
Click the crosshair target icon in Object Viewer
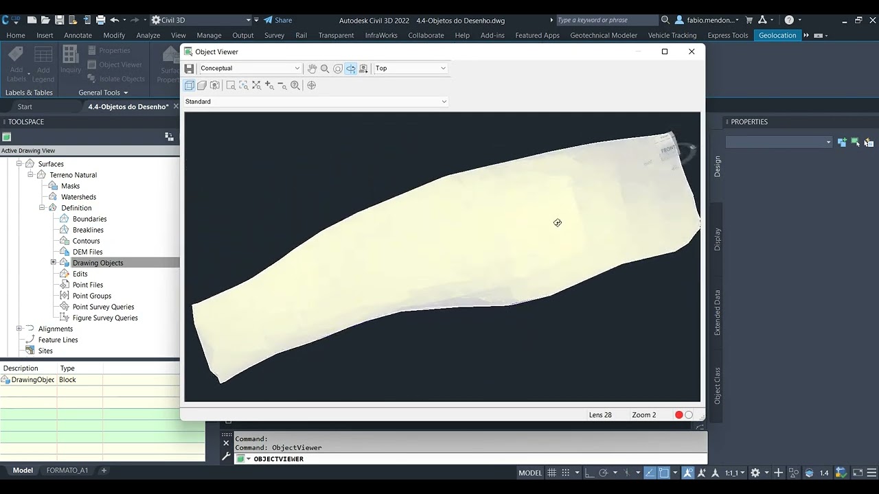pos(312,86)
